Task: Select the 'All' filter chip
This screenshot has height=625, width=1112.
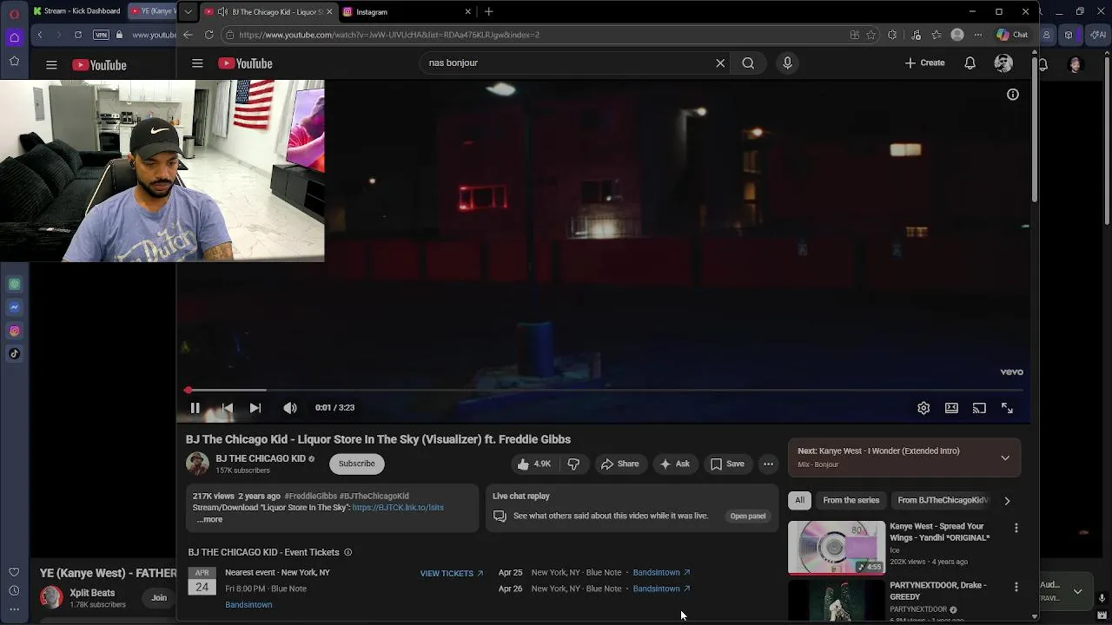Action: click(x=799, y=500)
